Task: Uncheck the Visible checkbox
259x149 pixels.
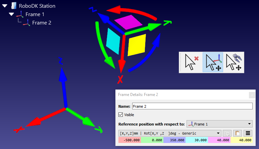Action: (x=121, y=115)
